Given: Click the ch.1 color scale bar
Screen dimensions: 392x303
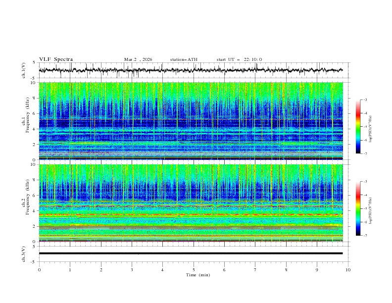Looking at the screenshot, I should (x=358, y=127).
